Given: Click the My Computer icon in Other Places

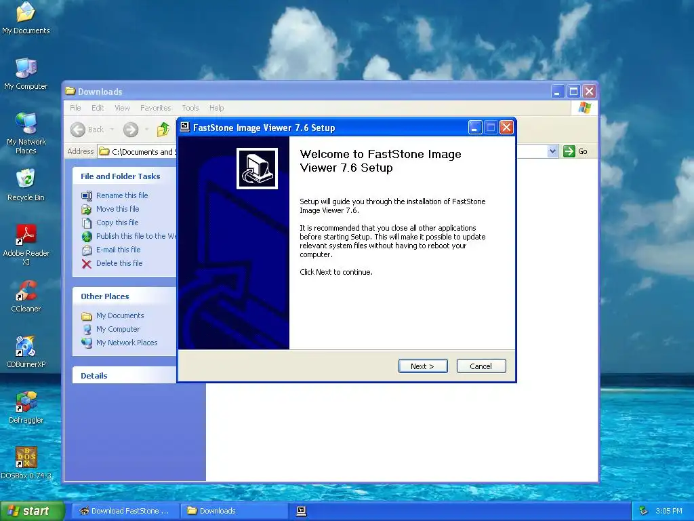Looking at the screenshot, I should 87,329.
